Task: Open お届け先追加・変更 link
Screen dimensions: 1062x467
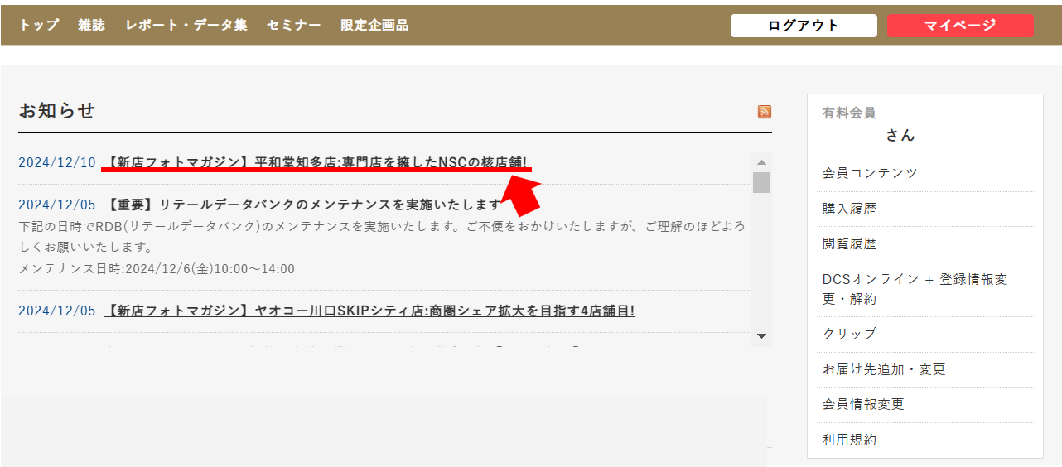Action: 884,369
